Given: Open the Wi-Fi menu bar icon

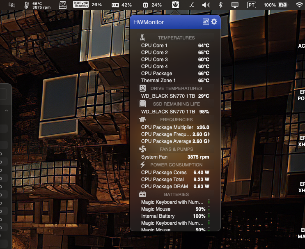Looking at the screenshot, I should pos(300,5).
